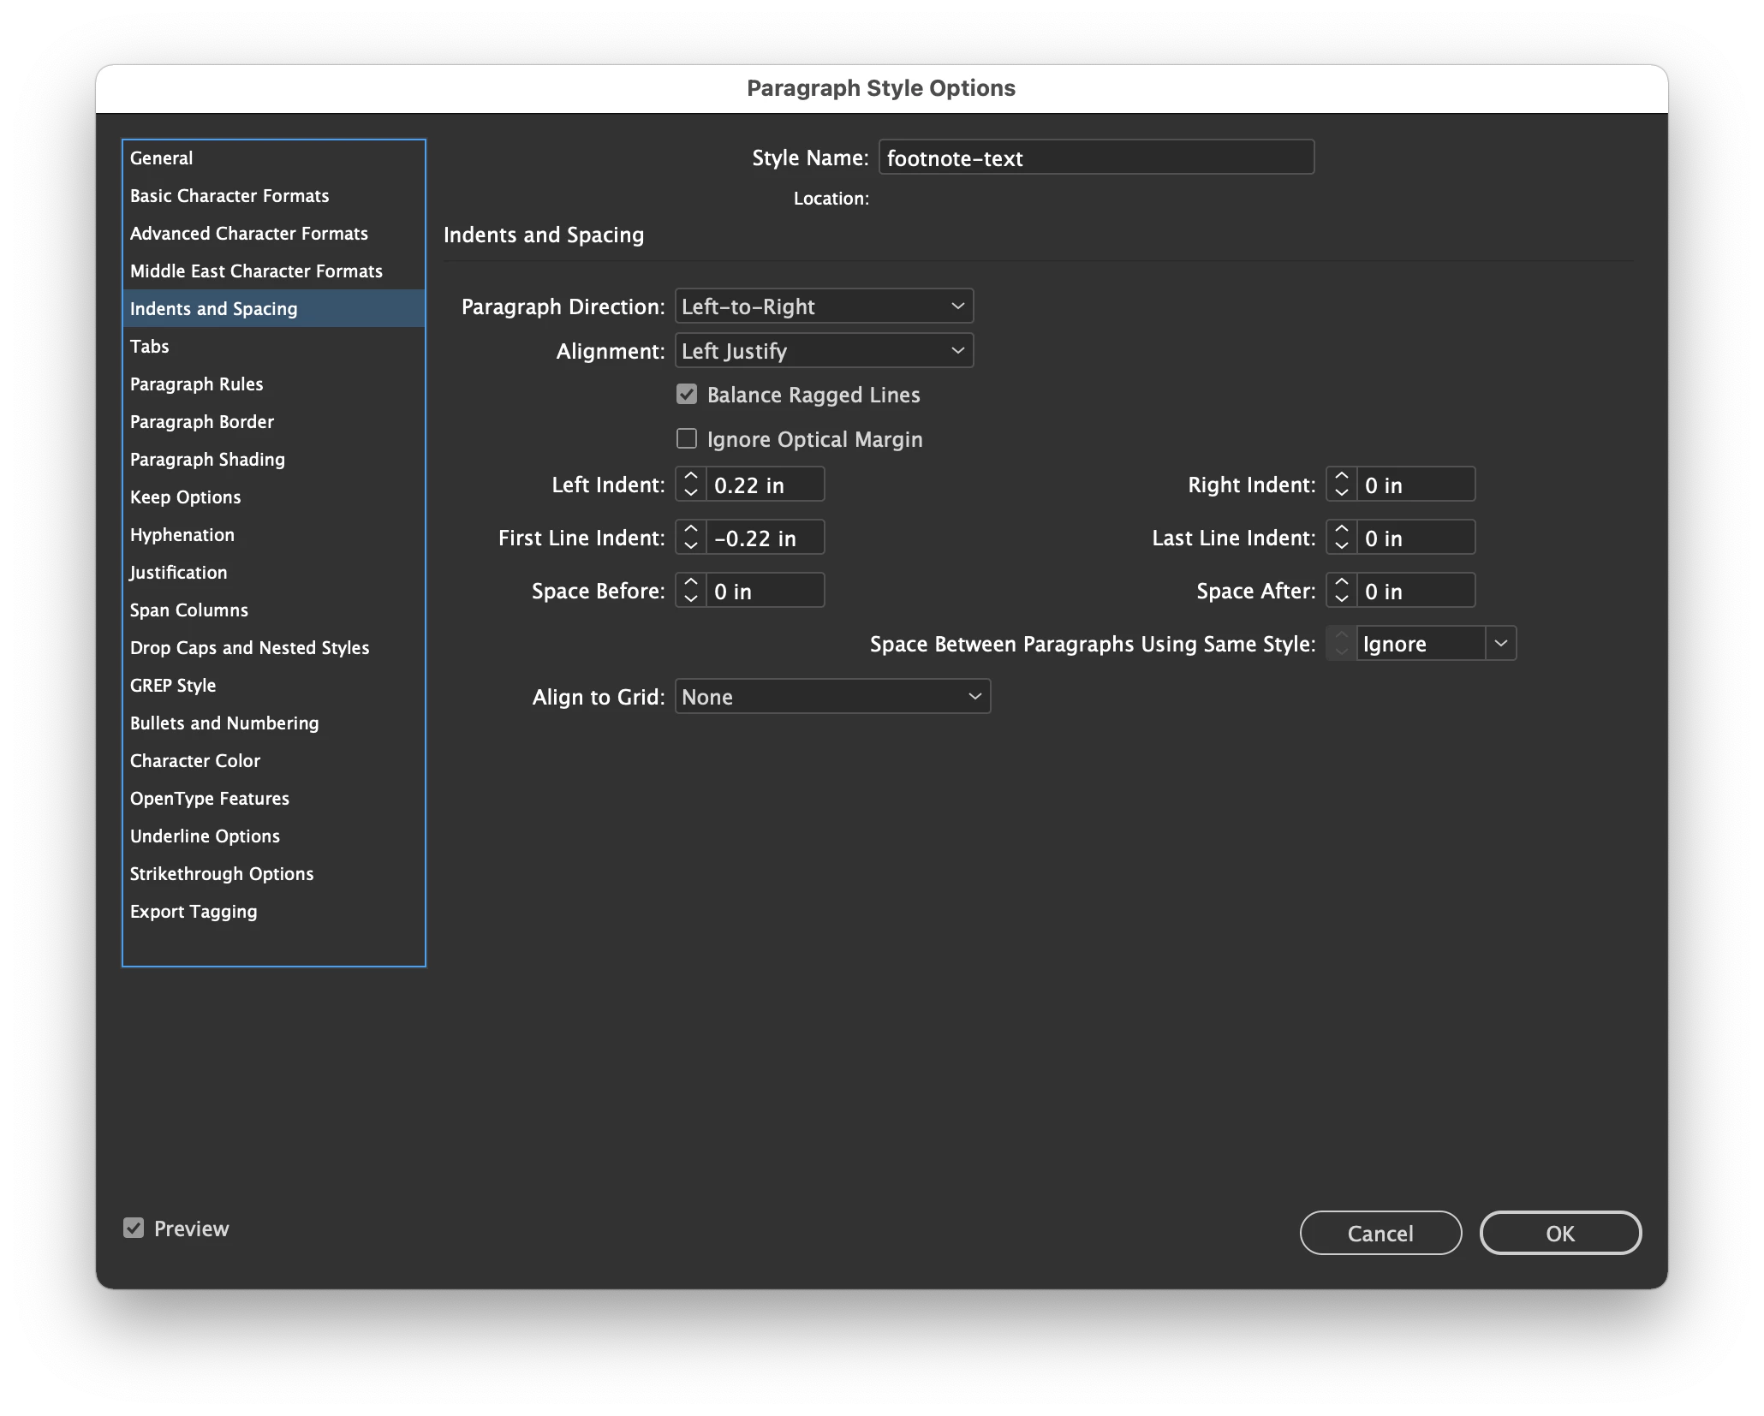This screenshot has width=1764, height=1416.
Task: Decrease First Line Indent with down arrow
Action: click(x=691, y=546)
